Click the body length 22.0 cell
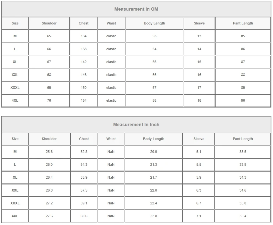 click(x=154, y=190)
